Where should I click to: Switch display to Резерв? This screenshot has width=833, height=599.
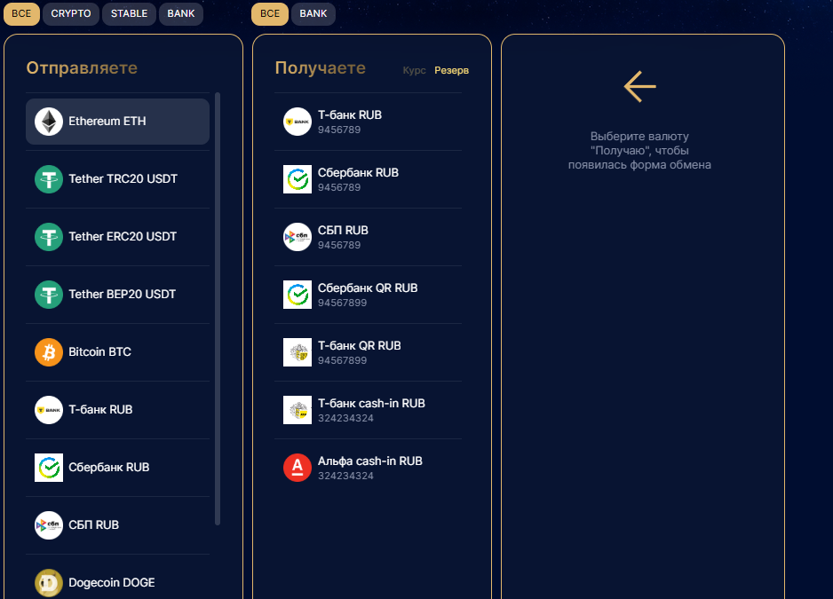click(x=451, y=70)
